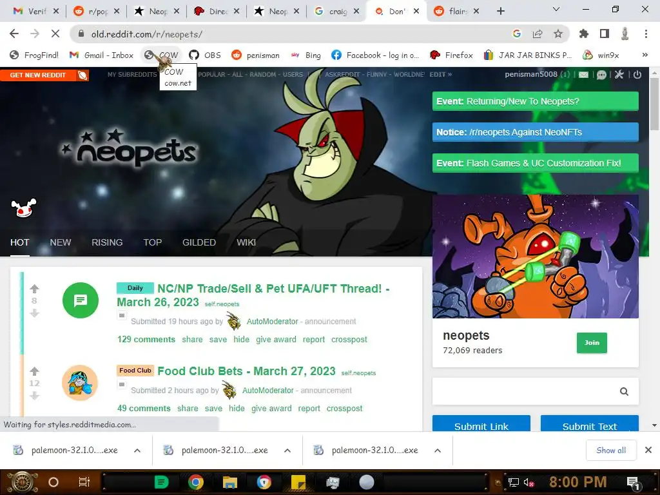This screenshot has width=660, height=495.
Task: Open Task View on the taskbar
Action: pos(84,482)
